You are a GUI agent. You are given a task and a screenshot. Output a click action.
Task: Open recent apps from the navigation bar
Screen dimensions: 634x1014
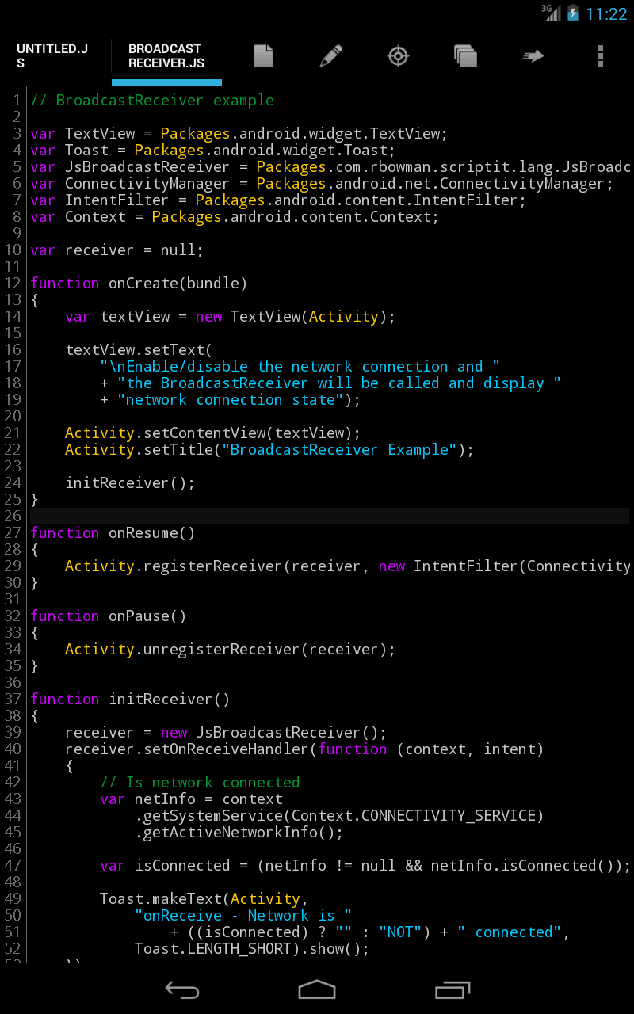click(453, 989)
